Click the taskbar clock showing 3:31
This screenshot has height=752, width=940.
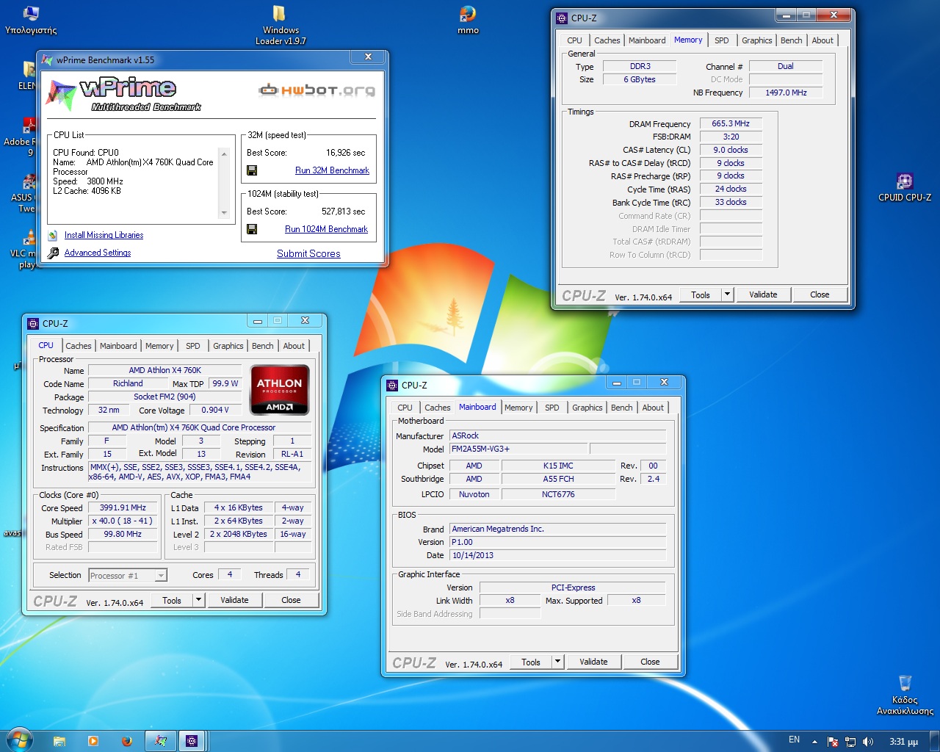pos(903,742)
